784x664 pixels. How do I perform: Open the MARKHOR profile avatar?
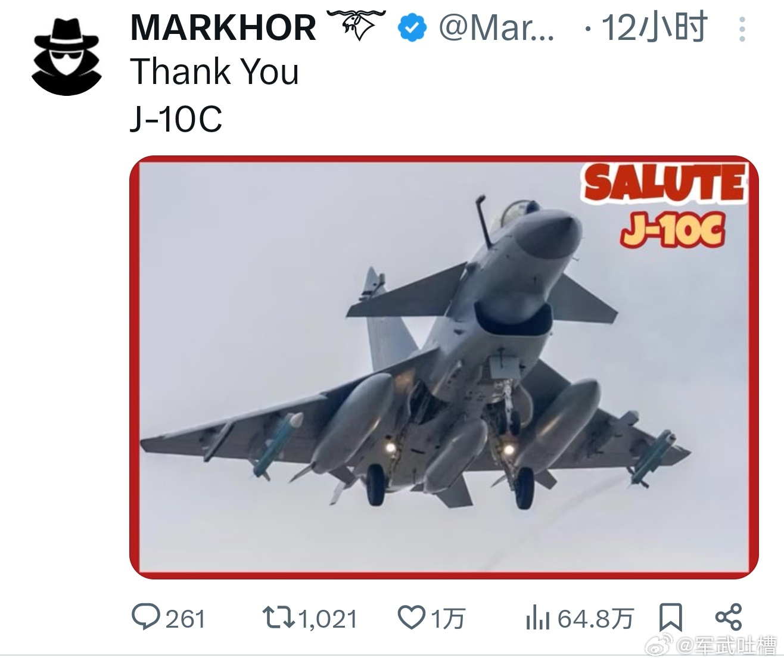pyautogui.click(x=66, y=57)
